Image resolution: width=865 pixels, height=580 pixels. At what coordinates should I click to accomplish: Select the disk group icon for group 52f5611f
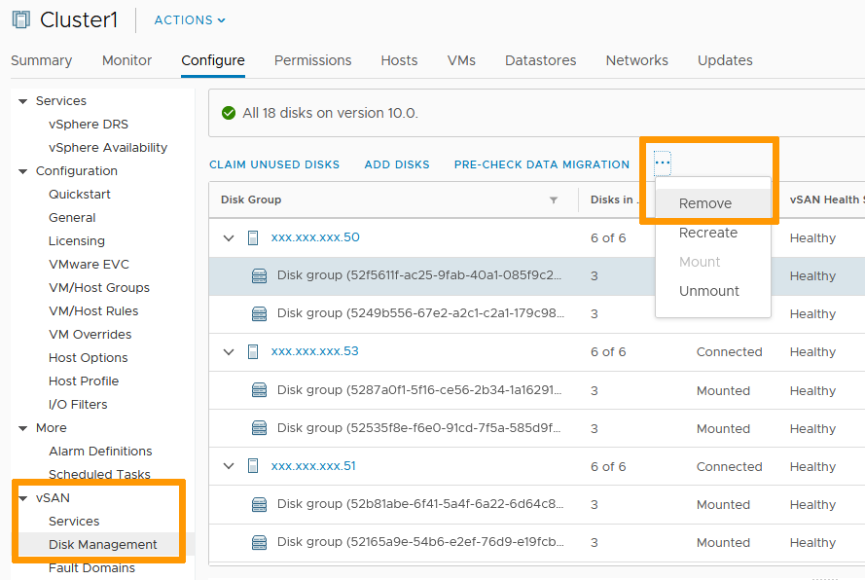pos(259,275)
